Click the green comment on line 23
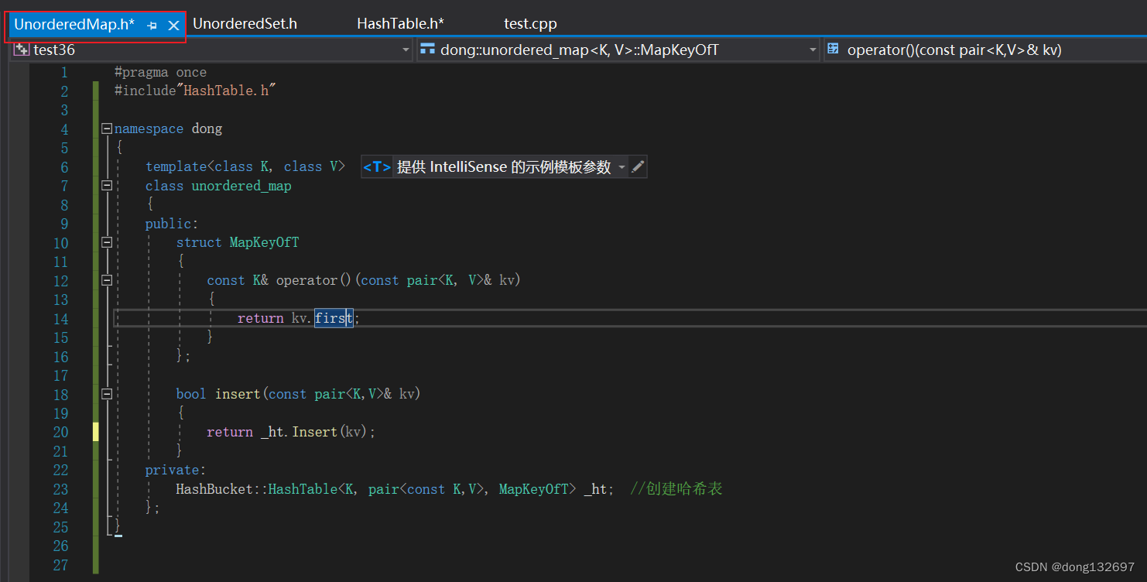Viewport: 1147px width, 582px height. coord(676,488)
